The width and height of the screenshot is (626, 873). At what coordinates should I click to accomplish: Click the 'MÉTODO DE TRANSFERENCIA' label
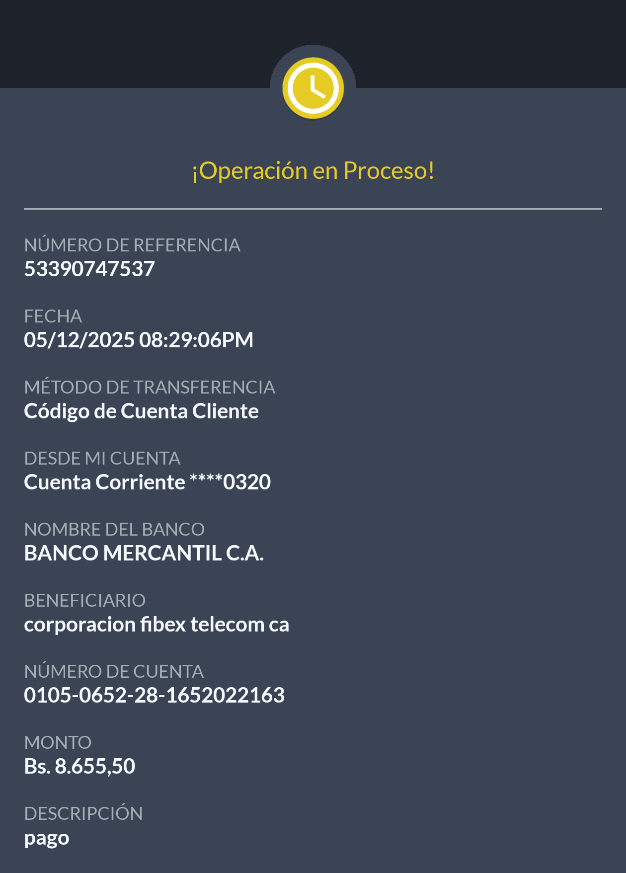pyautogui.click(x=150, y=387)
